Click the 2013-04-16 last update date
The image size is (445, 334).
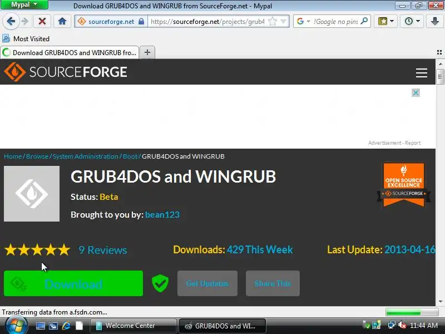(409, 249)
